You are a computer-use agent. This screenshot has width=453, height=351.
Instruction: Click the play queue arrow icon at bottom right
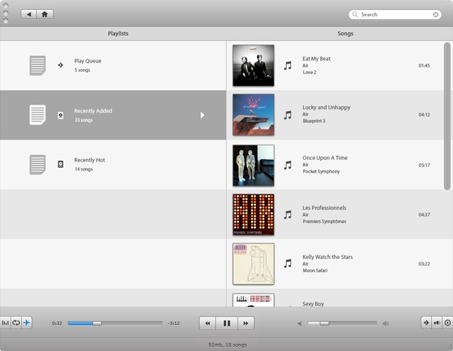[426, 323]
